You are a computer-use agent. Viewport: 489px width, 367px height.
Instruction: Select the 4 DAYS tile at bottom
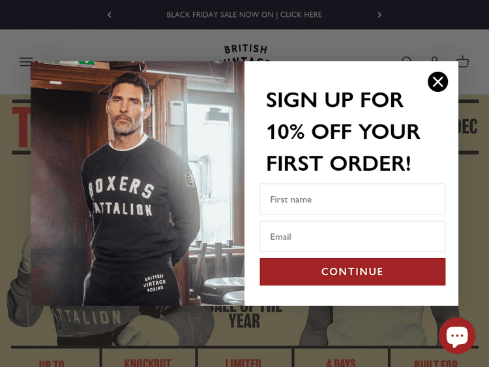click(x=340, y=359)
